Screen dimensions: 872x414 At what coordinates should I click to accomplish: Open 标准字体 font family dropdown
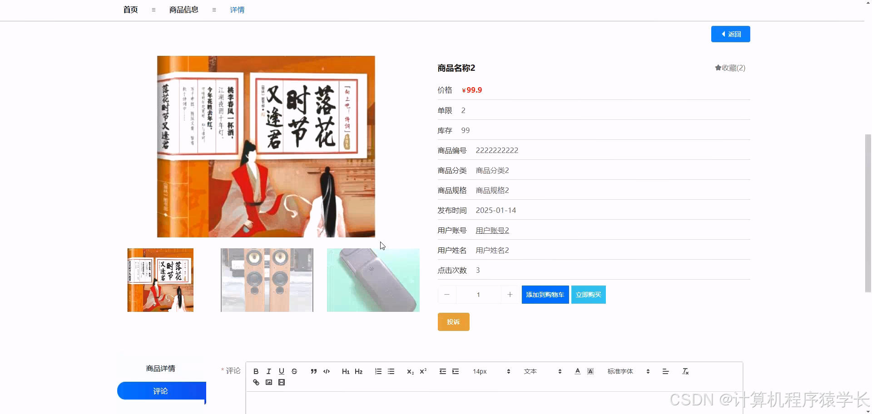click(629, 371)
